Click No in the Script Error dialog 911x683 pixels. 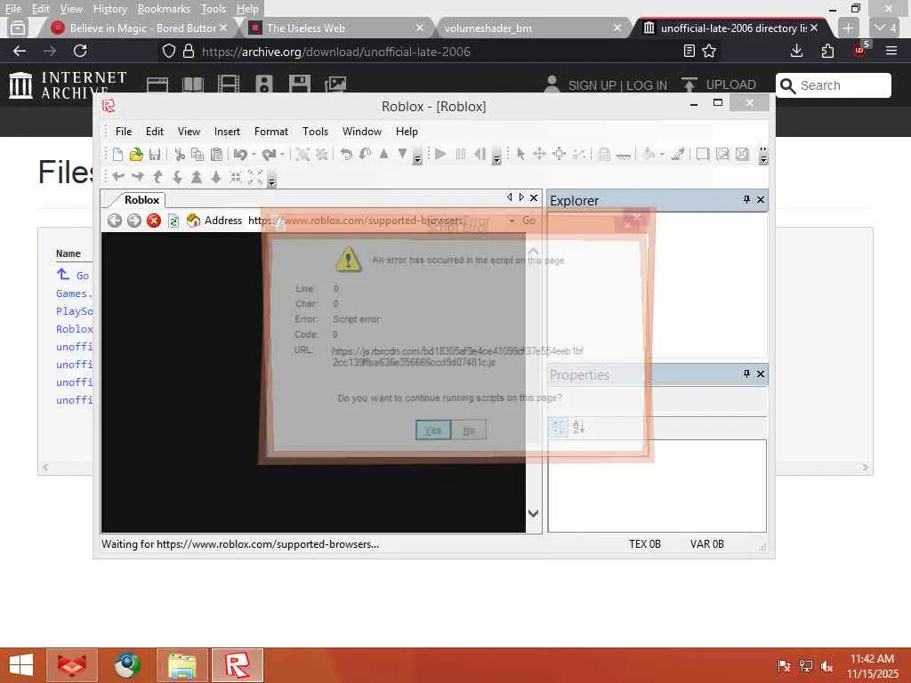469,430
